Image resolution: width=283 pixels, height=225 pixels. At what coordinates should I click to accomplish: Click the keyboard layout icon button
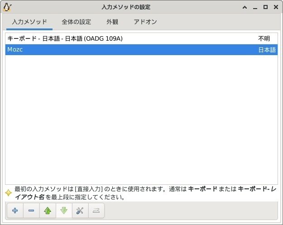[96, 211]
